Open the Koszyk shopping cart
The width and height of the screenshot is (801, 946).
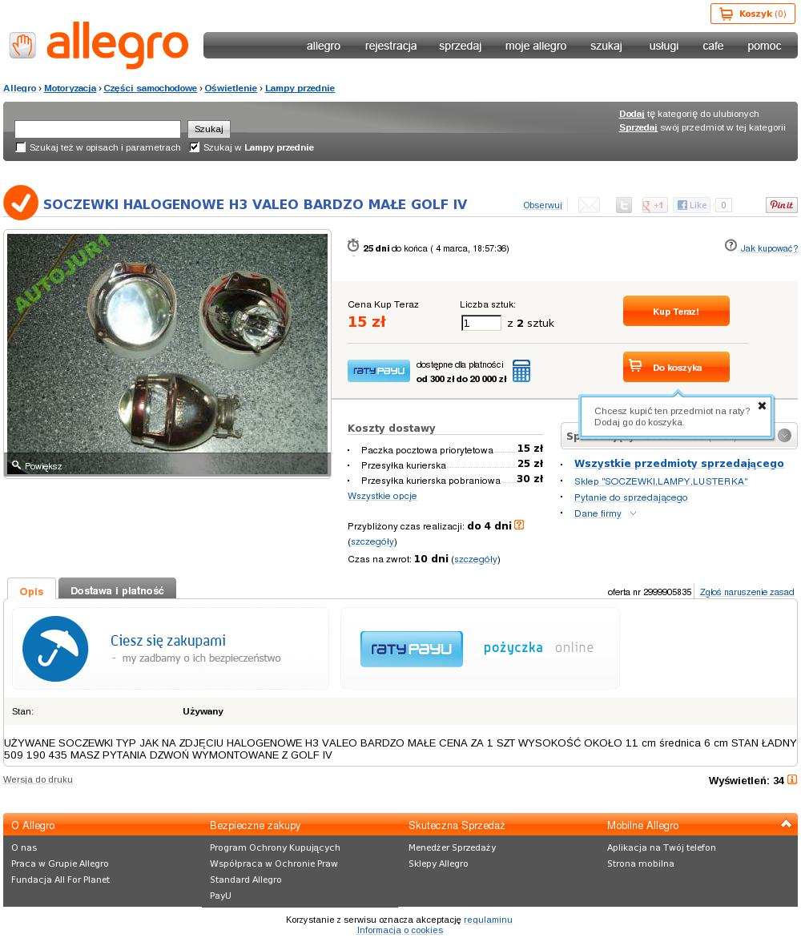click(x=752, y=14)
